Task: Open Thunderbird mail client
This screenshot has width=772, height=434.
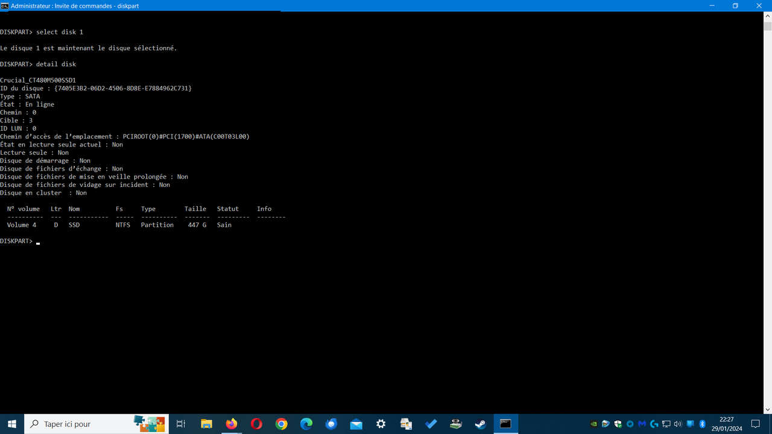Action: 331,424
